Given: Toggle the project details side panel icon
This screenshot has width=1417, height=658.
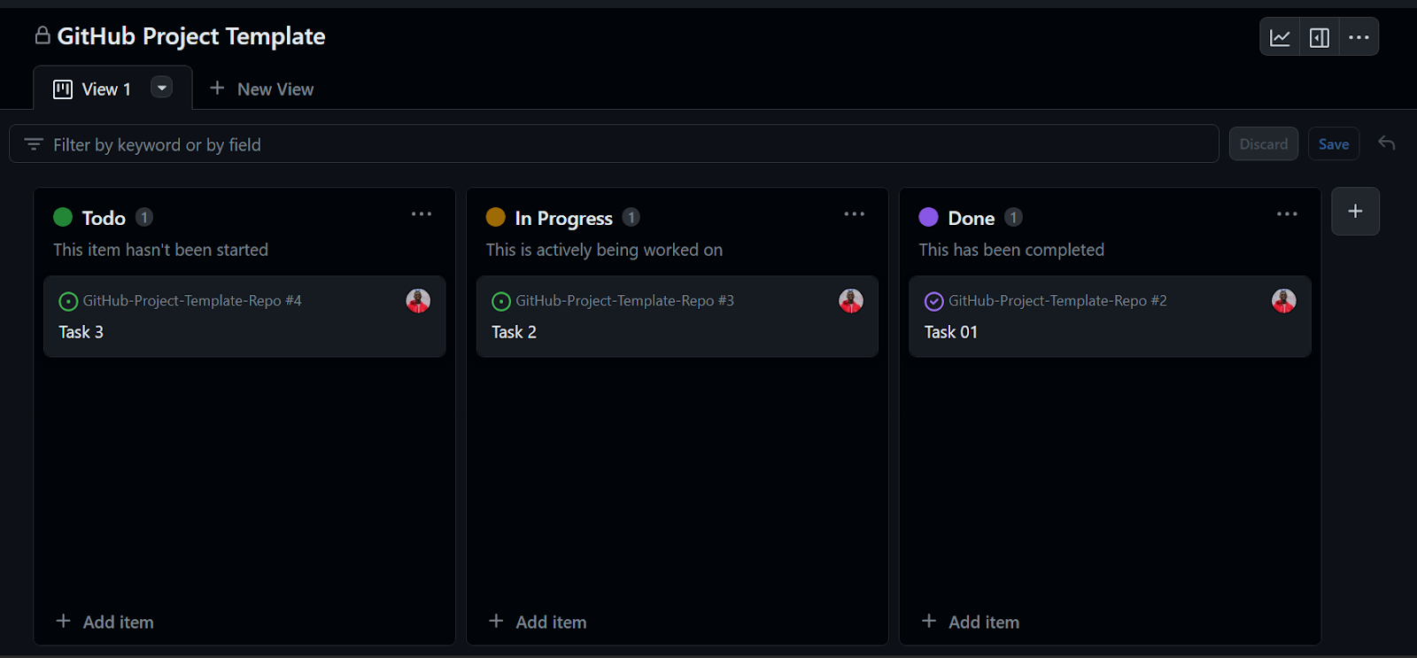Looking at the screenshot, I should [1319, 37].
